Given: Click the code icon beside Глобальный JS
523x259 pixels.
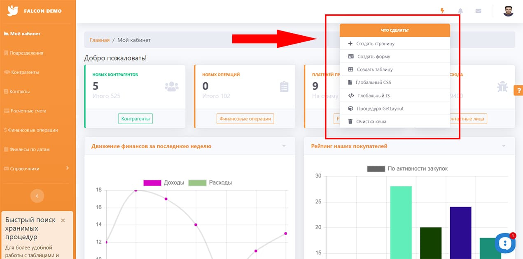Looking at the screenshot, I should tap(351, 95).
